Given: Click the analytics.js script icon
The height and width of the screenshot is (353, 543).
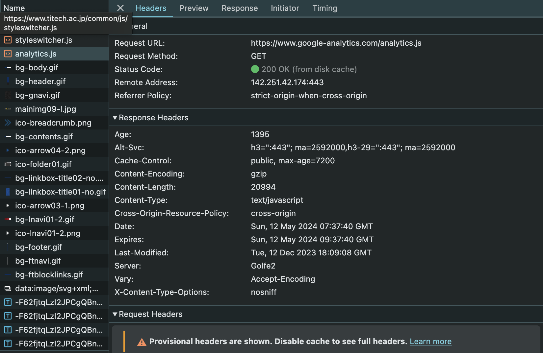Looking at the screenshot, I should (8, 54).
